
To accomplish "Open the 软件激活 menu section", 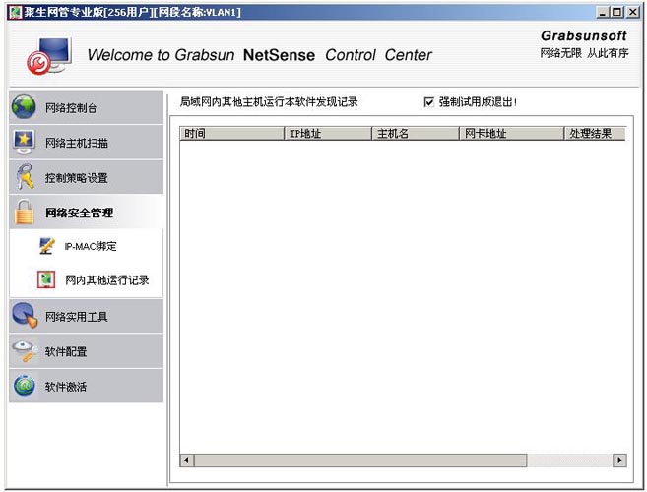I will [87, 386].
